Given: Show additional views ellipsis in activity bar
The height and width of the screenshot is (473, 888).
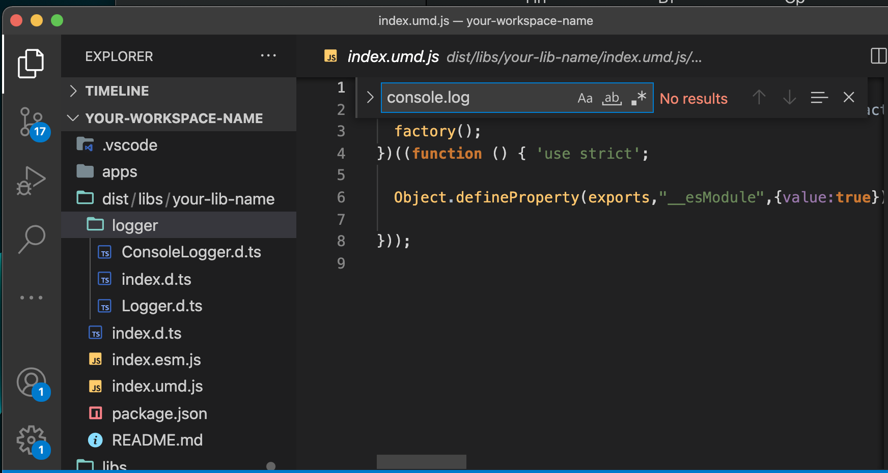Looking at the screenshot, I should tap(31, 298).
